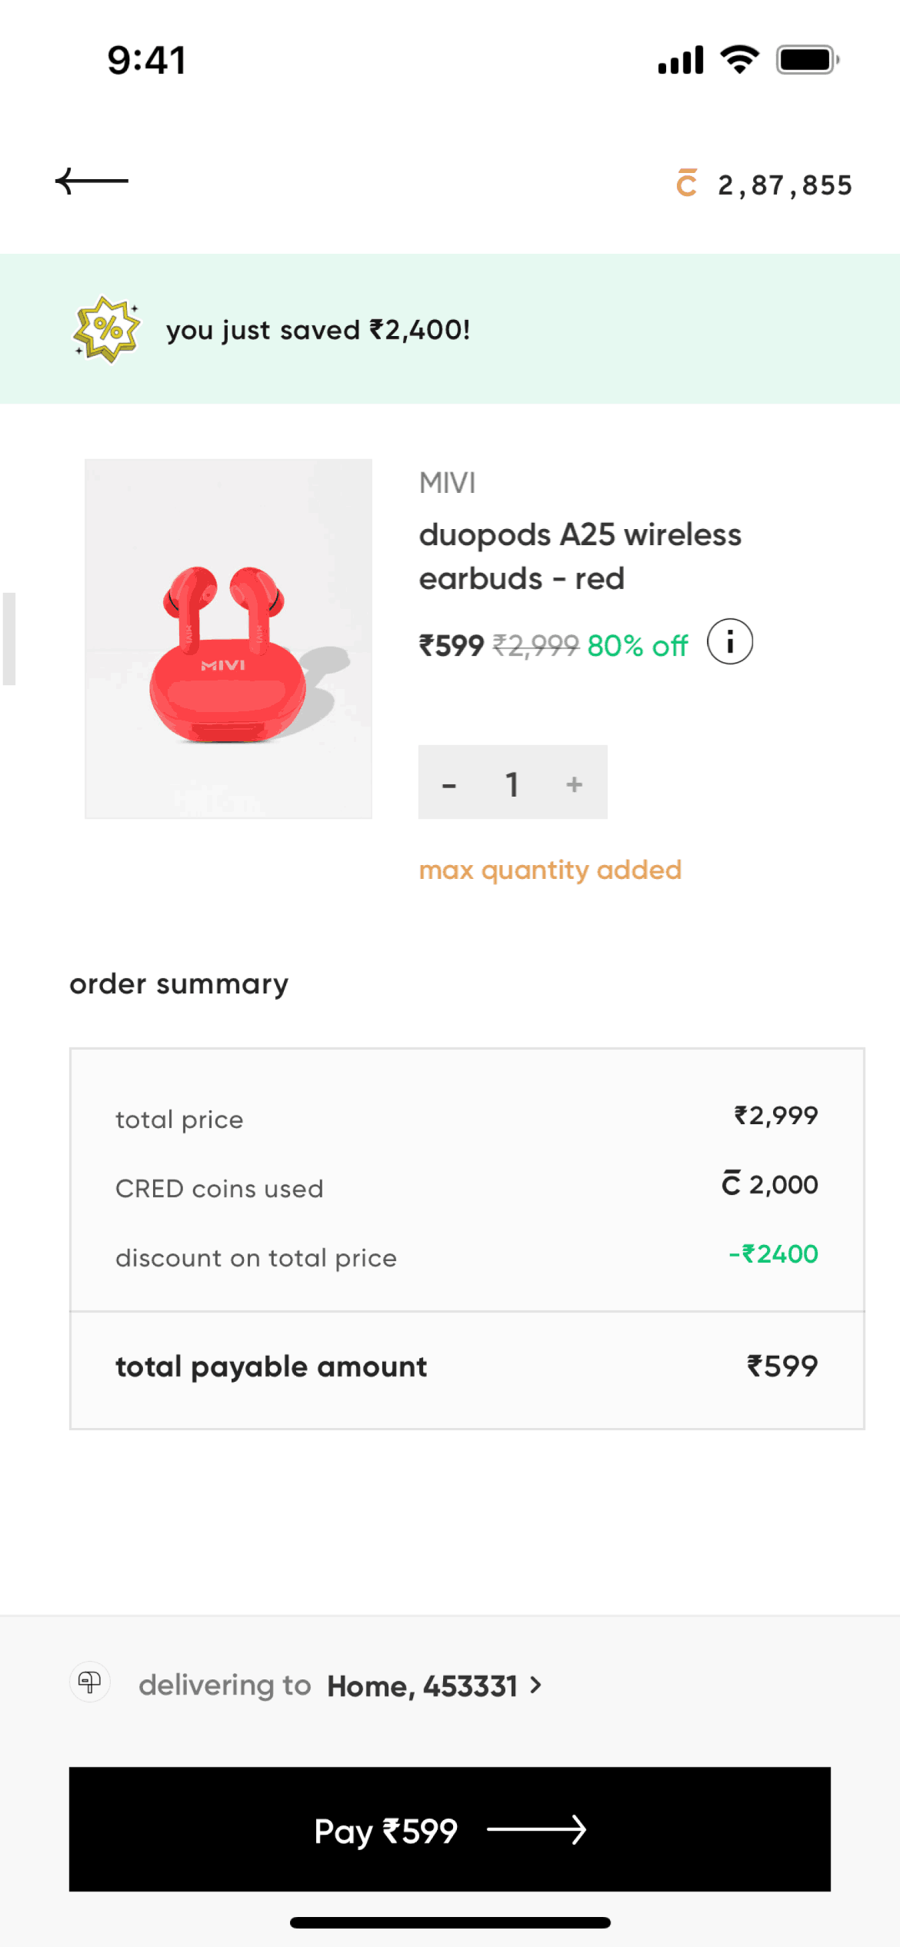Increase quantity with the plus button
Viewport: 900px width, 1947px height.
(574, 784)
